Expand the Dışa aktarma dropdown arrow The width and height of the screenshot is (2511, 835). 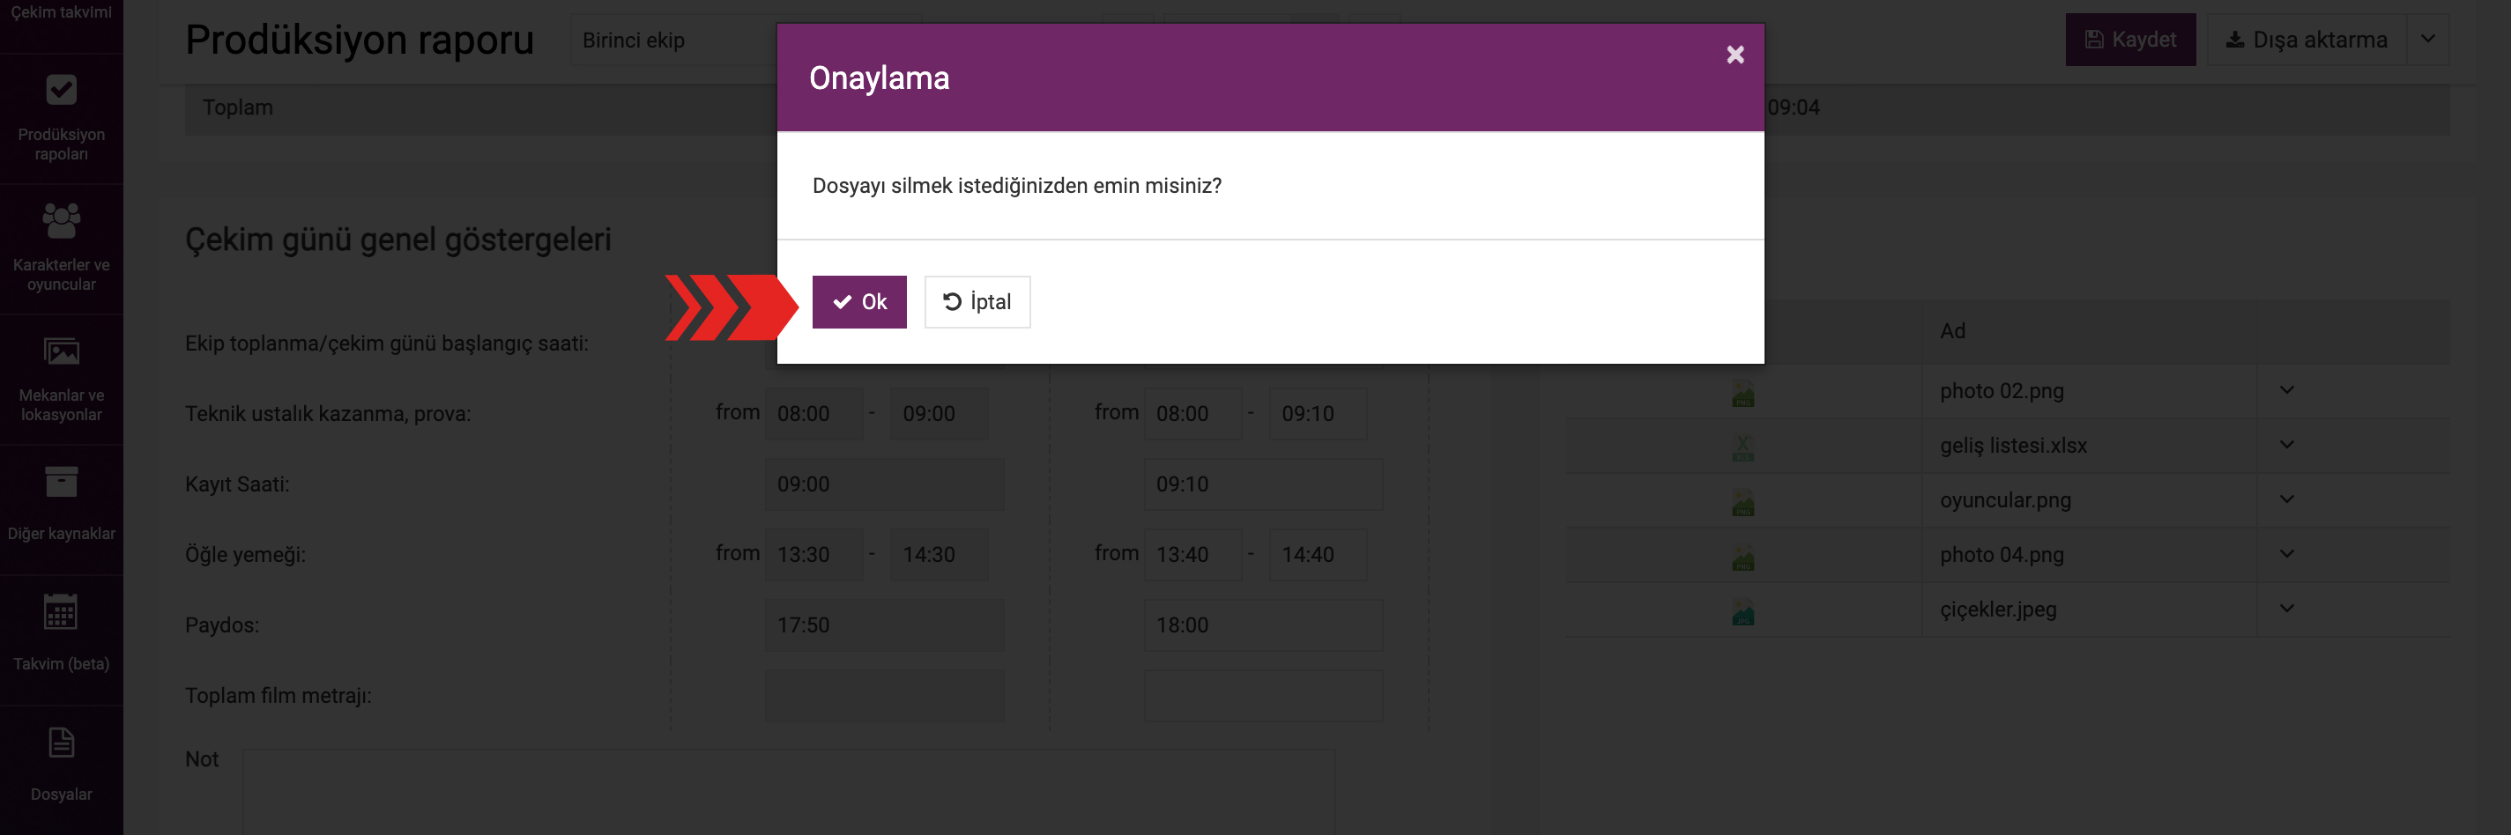pyautogui.click(x=2428, y=40)
